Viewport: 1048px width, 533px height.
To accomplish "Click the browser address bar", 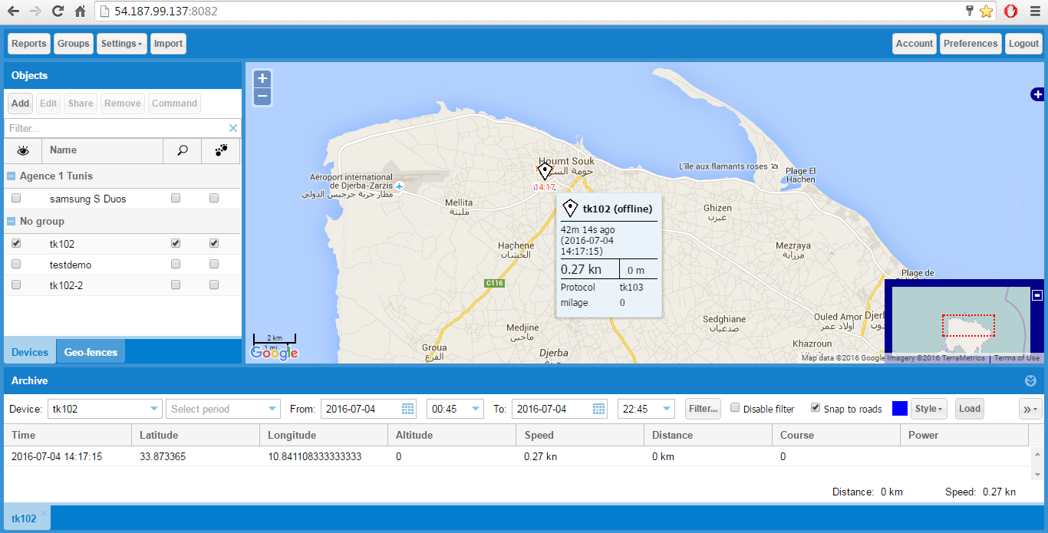I will point(529,12).
